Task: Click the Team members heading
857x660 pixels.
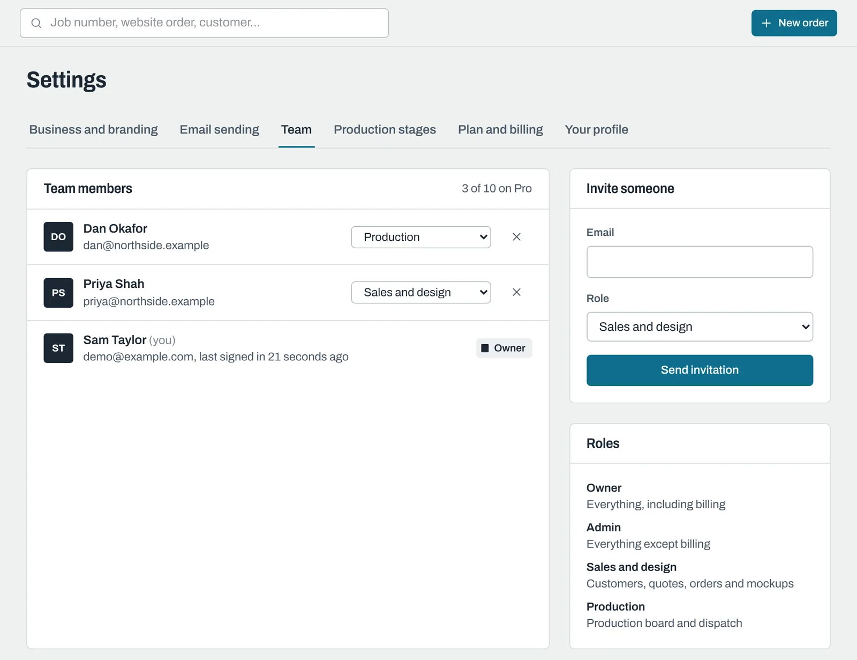Action: click(x=88, y=189)
